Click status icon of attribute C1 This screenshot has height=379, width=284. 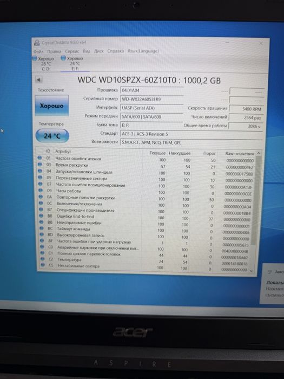tap(43, 253)
